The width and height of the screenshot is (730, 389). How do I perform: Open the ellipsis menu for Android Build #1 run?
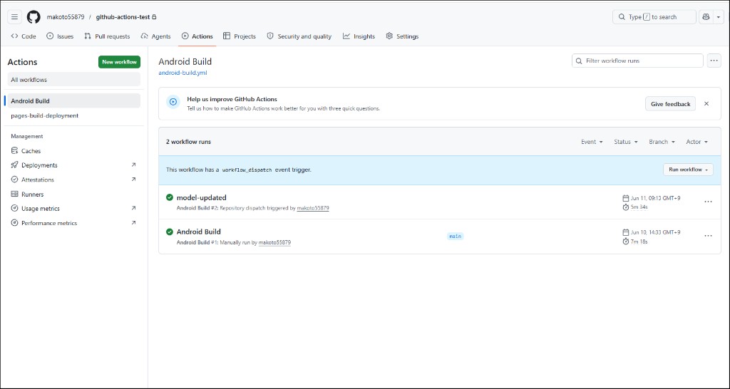(708, 236)
